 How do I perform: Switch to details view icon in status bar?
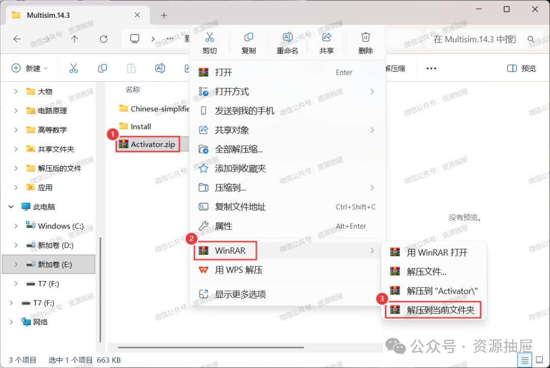click(x=525, y=360)
